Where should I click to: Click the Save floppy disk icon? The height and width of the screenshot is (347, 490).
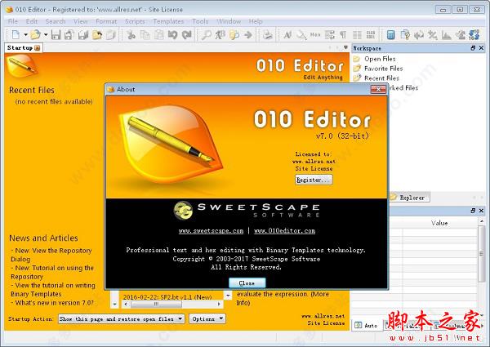click(x=56, y=34)
